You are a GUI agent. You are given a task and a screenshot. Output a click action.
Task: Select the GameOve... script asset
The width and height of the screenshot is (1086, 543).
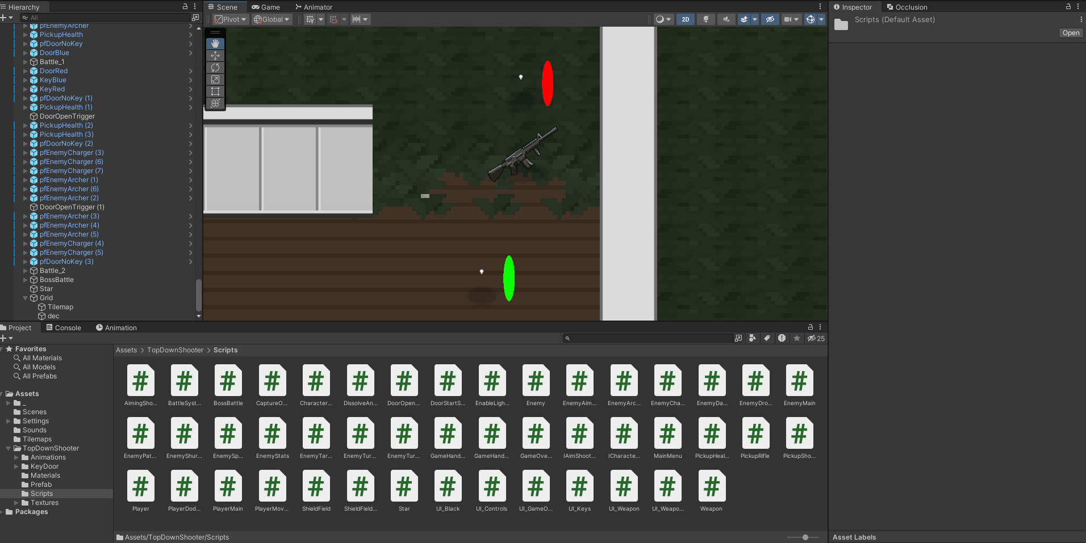pos(536,439)
